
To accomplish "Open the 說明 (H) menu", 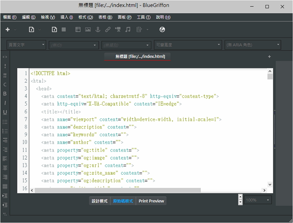I will click(163, 18).
